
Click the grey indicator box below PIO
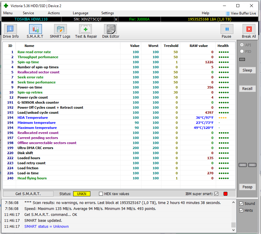pos(242,59)
